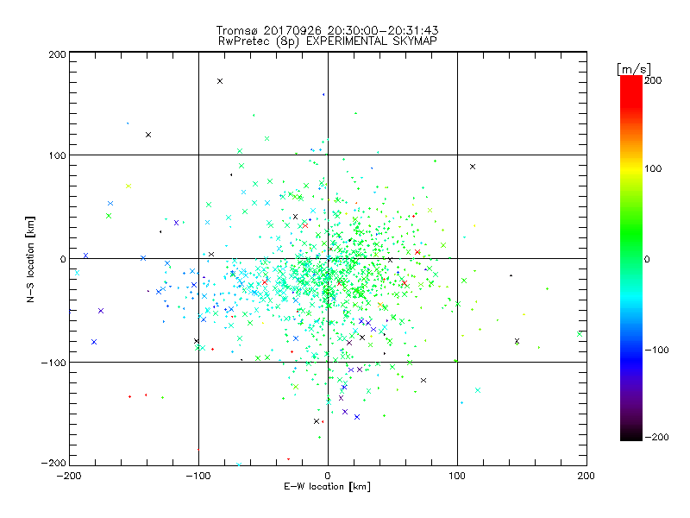
Task: Click x-axis tick label '-100'
Action: pyautogui.click(x=198, y=476)
